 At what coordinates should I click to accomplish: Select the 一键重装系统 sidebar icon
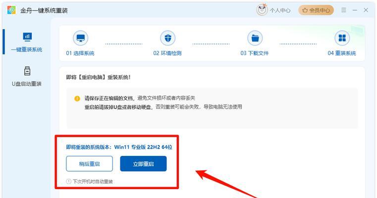tap(27, 37)
